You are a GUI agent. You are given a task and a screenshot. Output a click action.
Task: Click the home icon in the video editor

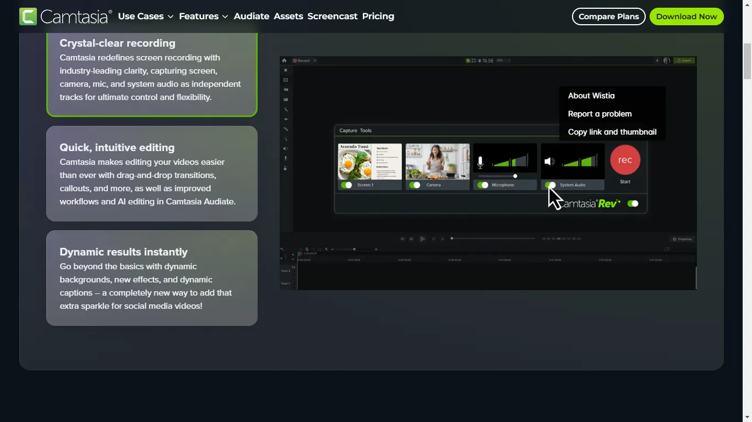[x=284, y=60]
